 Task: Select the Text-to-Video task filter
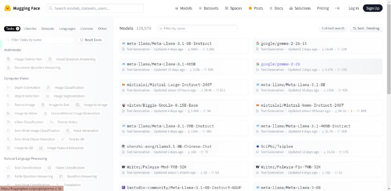click(64, 122)
